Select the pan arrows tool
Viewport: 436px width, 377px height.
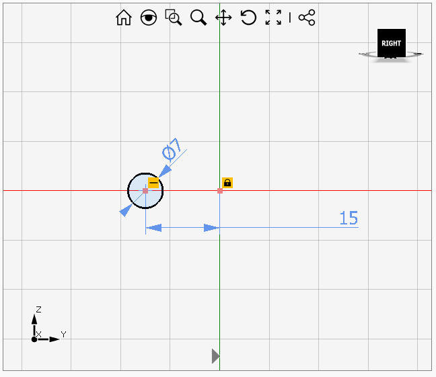click(x=223, y=18)
